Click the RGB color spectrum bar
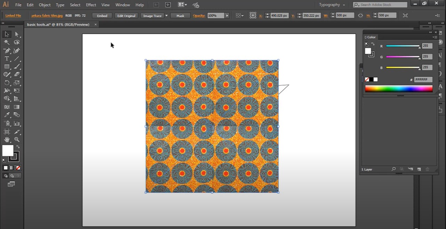Screen dimensions: 446x229 [x=399, y=89]
